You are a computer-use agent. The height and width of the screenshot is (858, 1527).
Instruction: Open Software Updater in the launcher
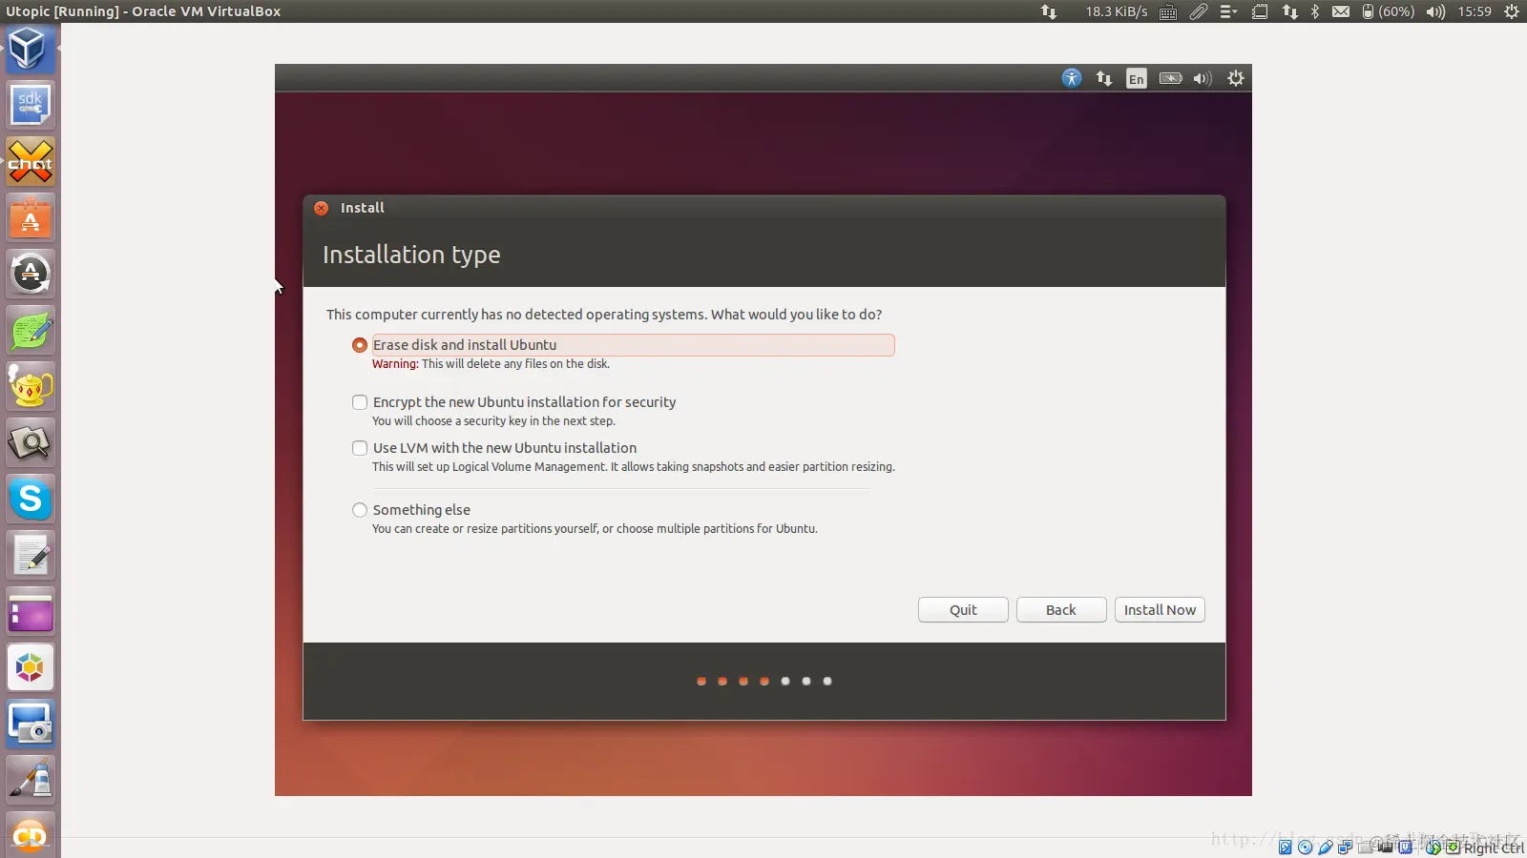31,274
